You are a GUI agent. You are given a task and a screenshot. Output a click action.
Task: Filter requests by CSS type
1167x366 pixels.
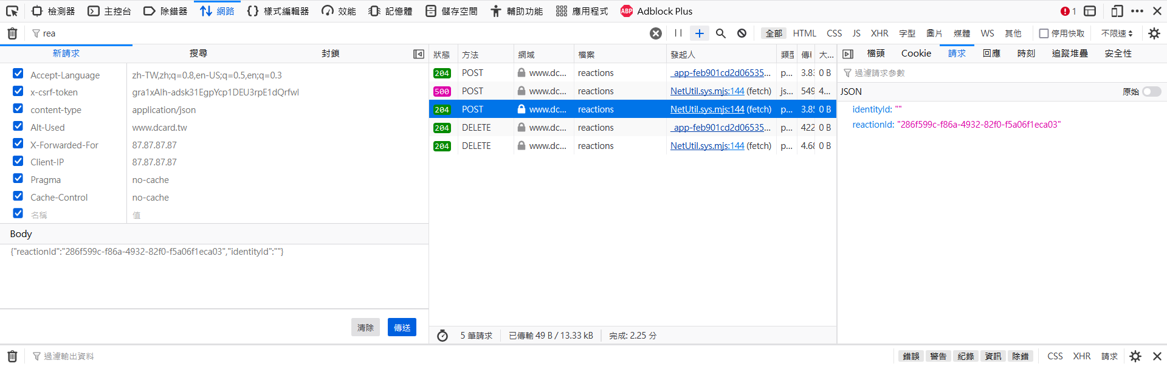[835, 33]
